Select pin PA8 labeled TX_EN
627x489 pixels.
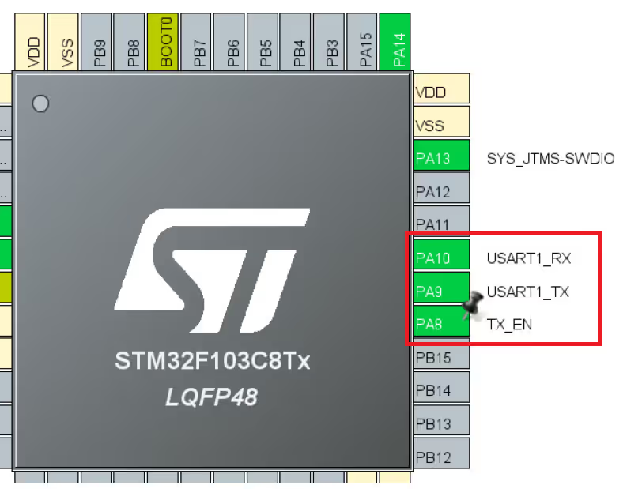pos(441,321)
